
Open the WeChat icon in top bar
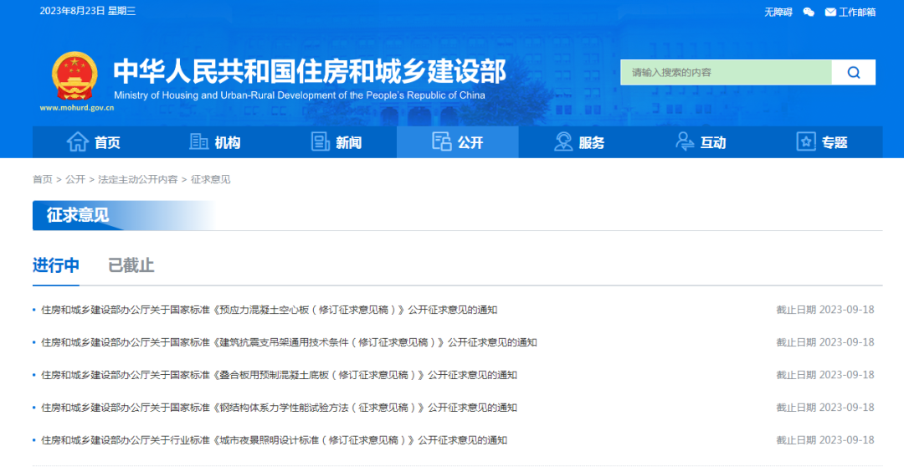pos(809,12)
